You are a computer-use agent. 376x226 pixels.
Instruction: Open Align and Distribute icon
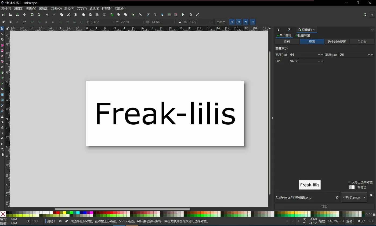(183, 15)
